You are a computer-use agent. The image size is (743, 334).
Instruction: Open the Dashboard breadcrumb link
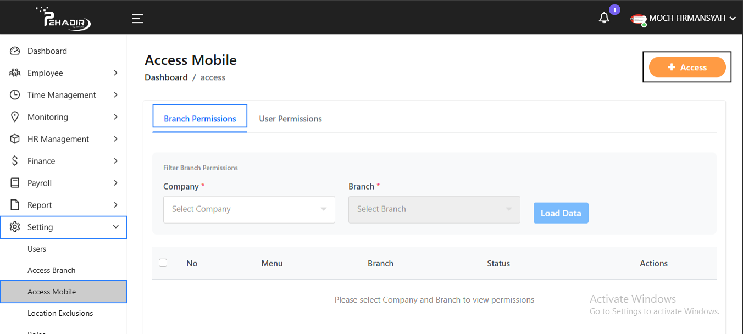click(166, 77)
